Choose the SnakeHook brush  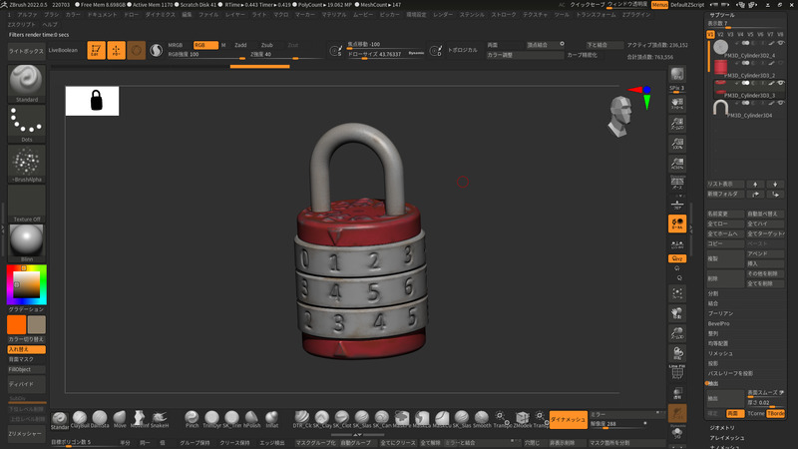[160, 419]
